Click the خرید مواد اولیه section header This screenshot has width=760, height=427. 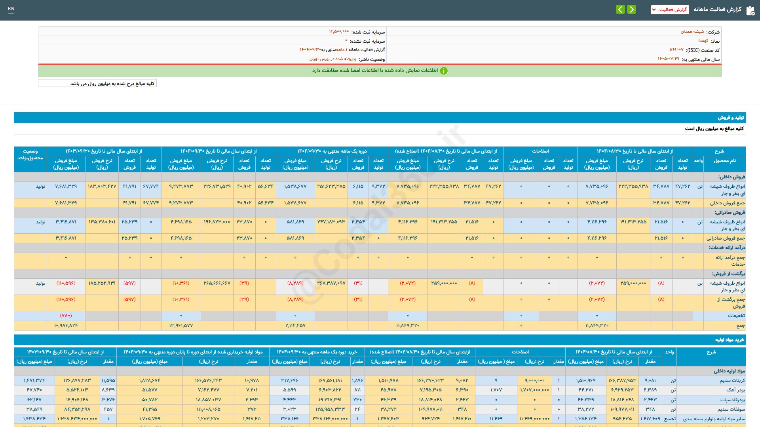[729, 340]
